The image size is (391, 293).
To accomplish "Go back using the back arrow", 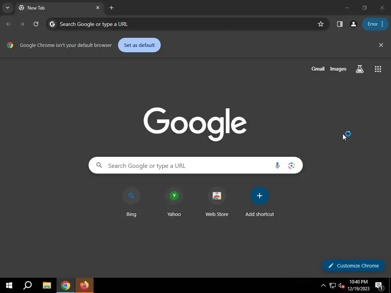I will [x=8, y=24].
